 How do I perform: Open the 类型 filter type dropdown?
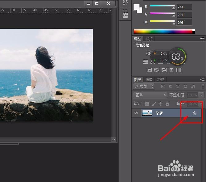pos(144,87)
